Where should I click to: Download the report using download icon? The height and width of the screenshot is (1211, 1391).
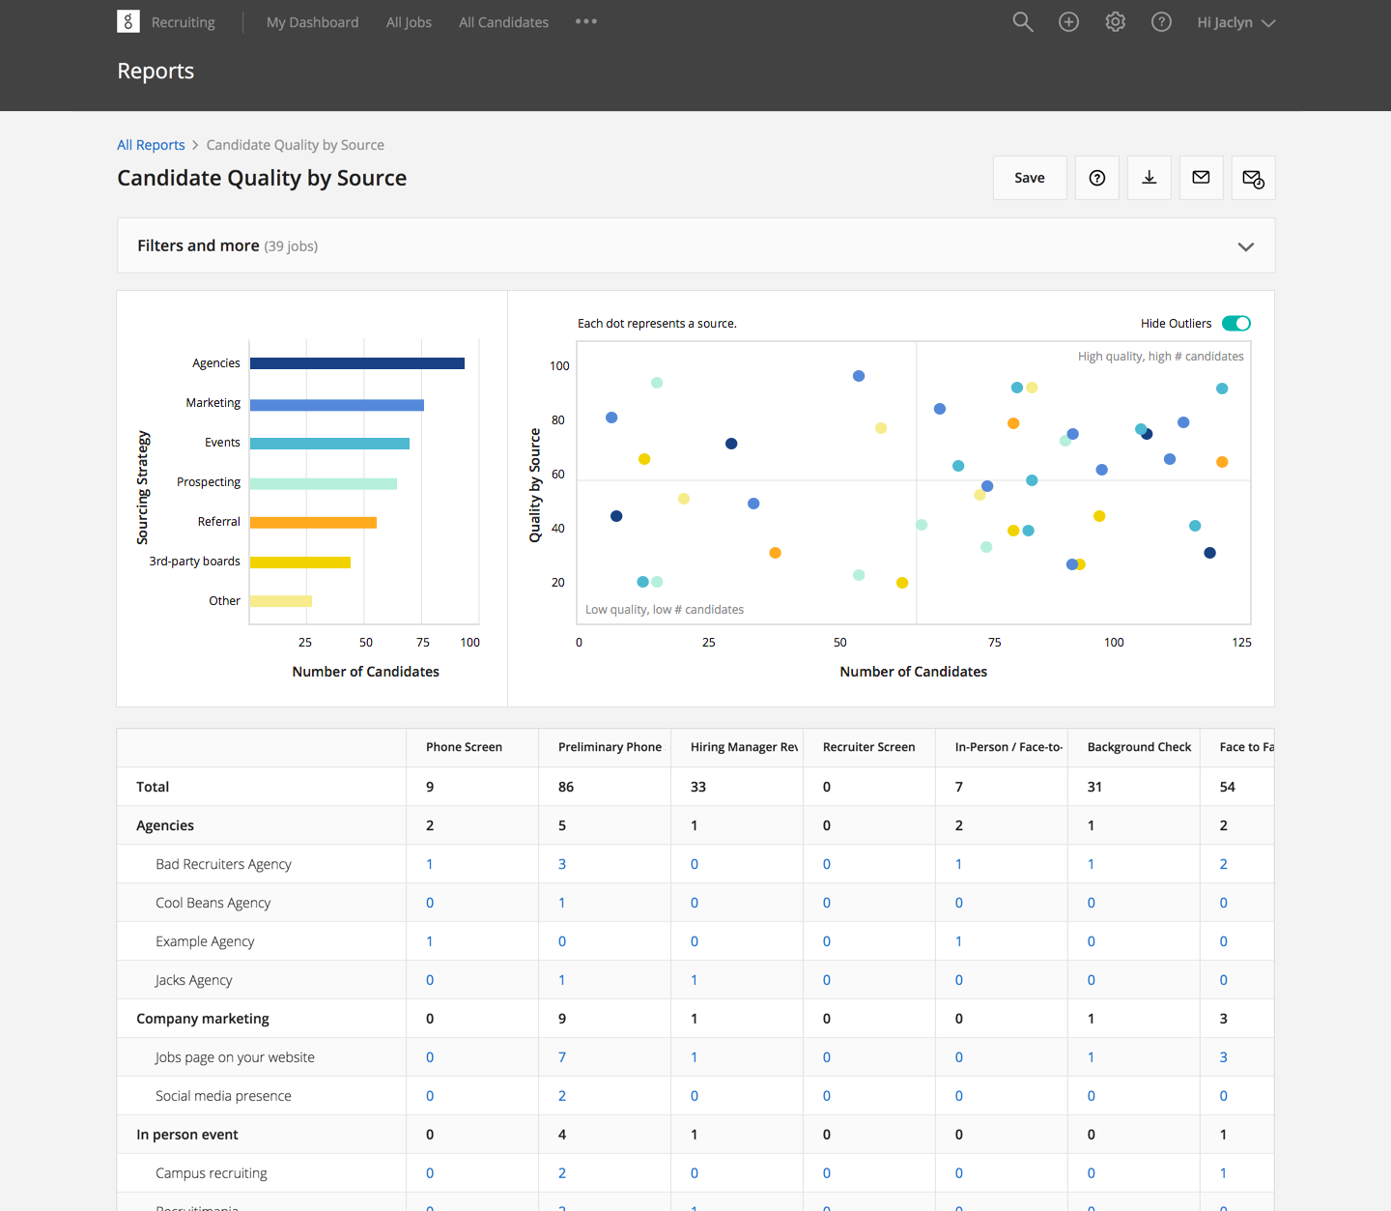1149,178
